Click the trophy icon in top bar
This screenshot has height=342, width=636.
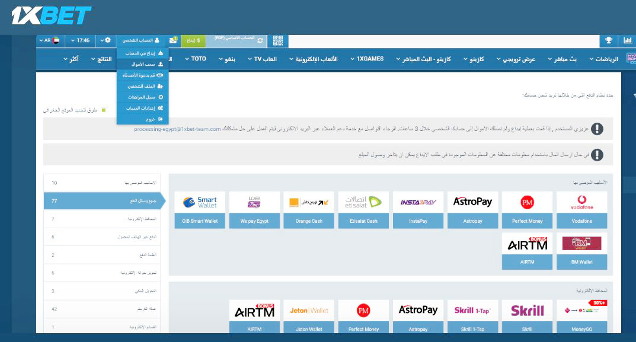pos(608,40)
